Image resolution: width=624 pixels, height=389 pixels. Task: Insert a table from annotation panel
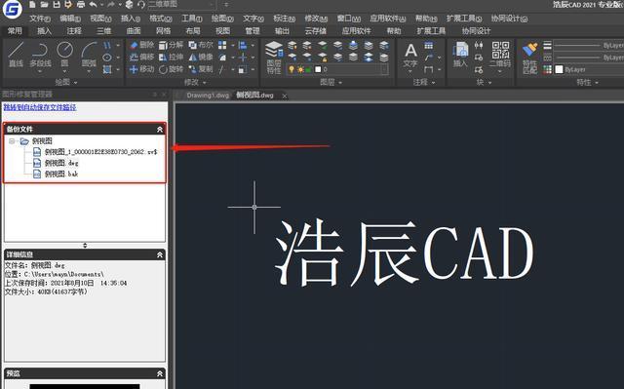pos(429,46)
